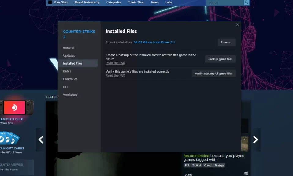Click the Steam Deck OLED text link
This screenshot has height=176, width=293.
12,119
